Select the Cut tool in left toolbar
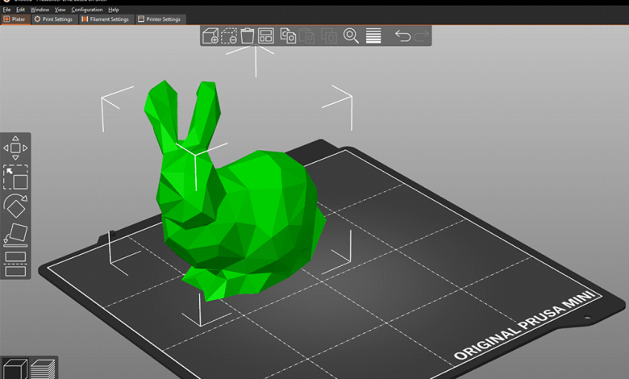The image size is (629, 379). [15, 264]
